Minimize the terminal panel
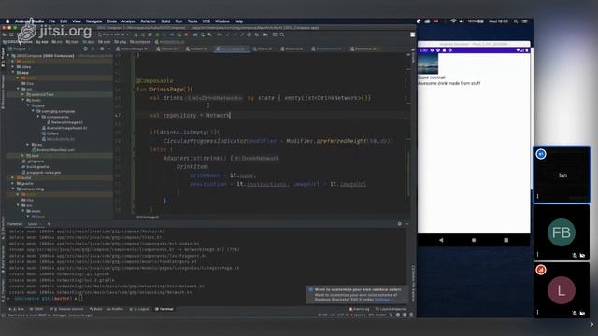Image resolution: width=598 pixels, height=336 pixels. click(x=407, y=224)
